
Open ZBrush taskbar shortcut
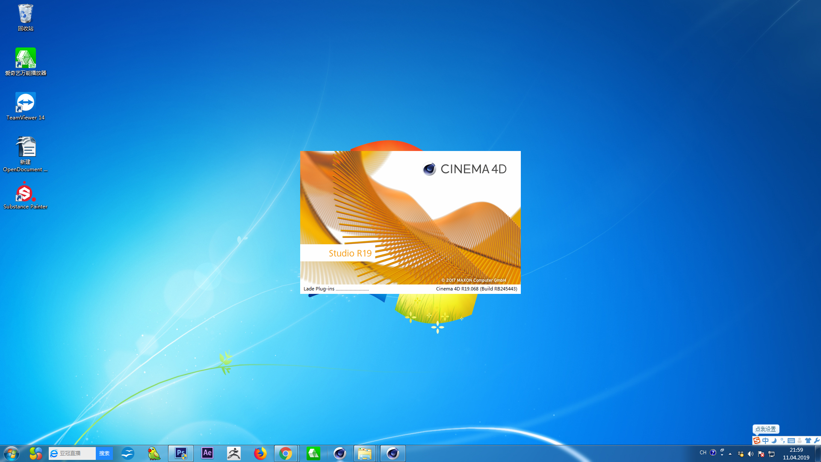pos(234,453)
